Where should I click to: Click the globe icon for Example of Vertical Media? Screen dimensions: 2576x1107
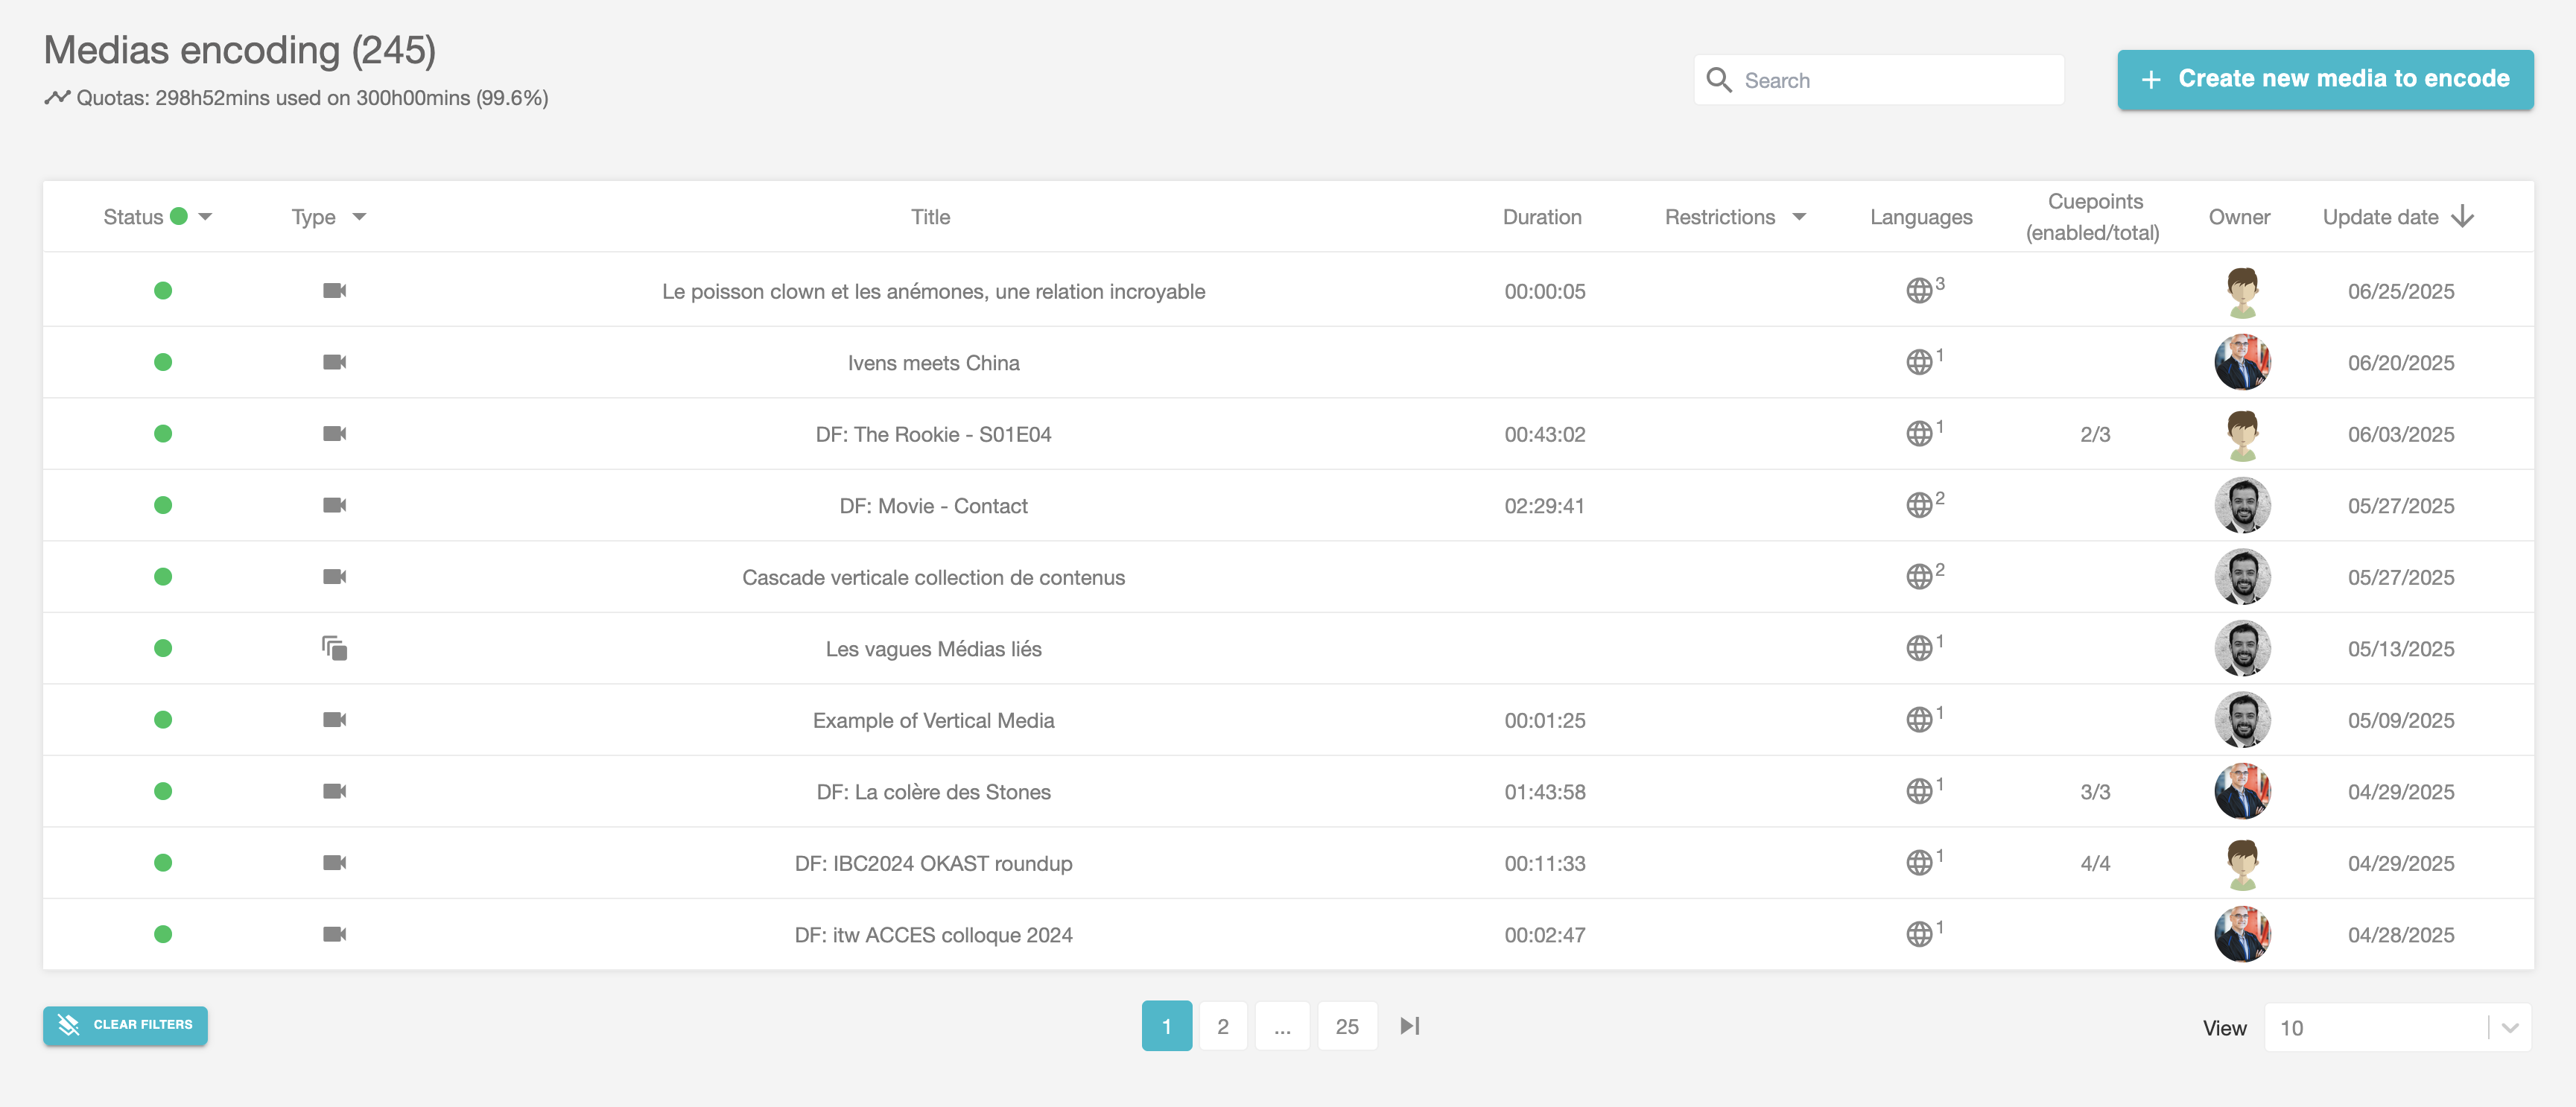(1918, 720)
